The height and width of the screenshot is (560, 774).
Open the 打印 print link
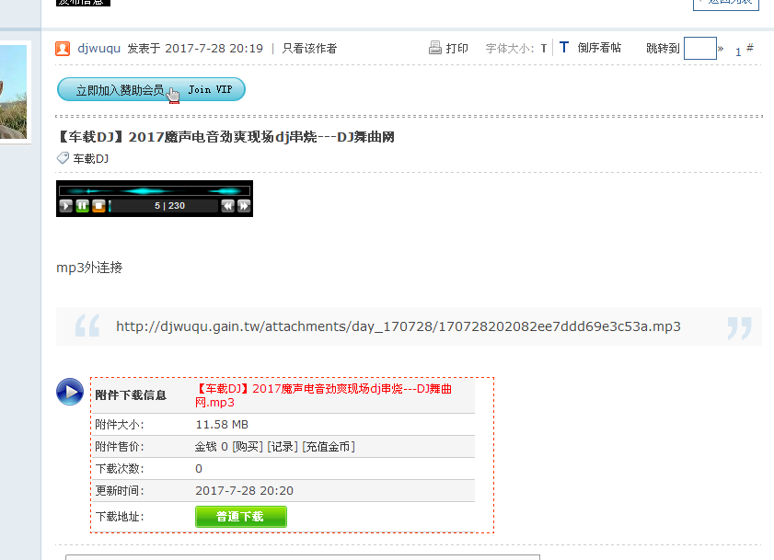457,49
